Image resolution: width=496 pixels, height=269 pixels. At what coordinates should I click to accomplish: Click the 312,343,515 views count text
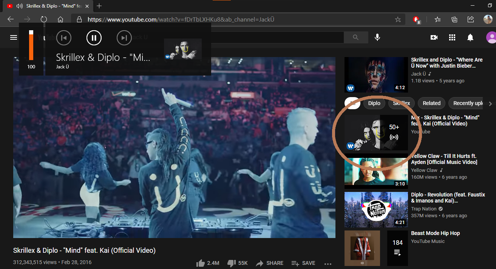[x=35, y=262]
